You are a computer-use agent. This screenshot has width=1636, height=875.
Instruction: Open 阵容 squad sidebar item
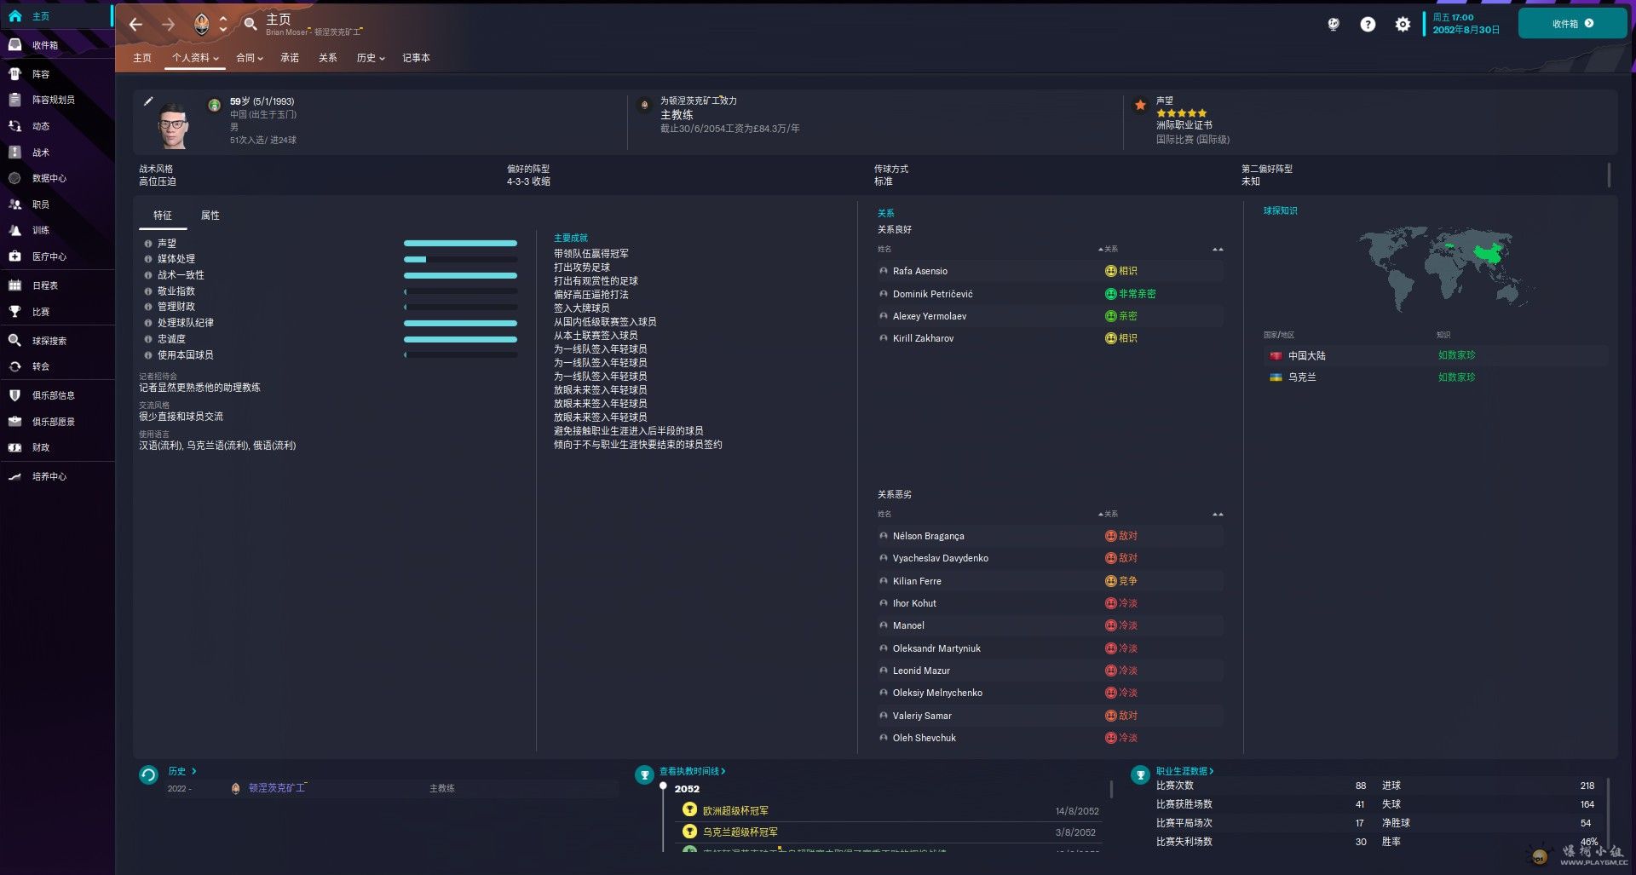(x=56, y=74)
